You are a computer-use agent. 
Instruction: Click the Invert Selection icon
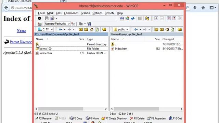coord(174,18)
